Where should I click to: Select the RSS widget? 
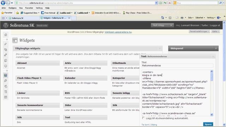click(85, 93)
